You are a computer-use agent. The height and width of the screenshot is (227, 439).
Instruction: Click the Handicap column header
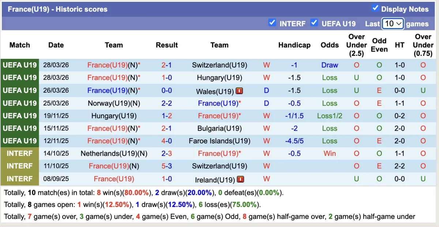tap(294, 45)
